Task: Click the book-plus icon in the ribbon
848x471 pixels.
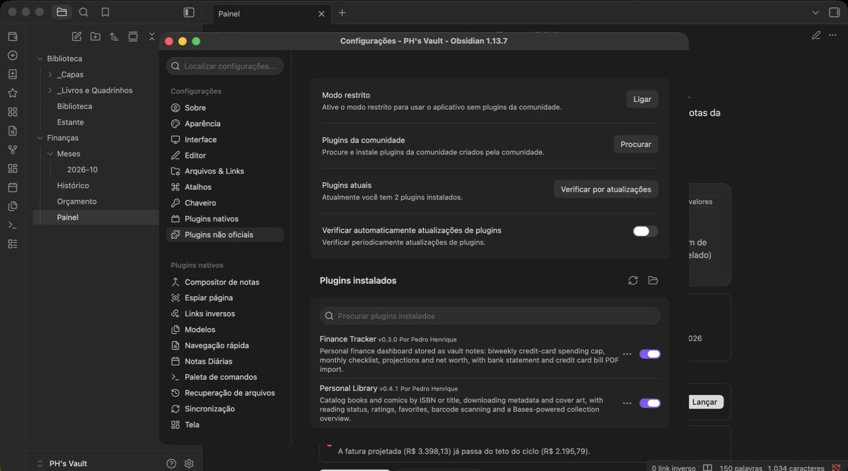Action: pyautogui.click(x=12, y=74)
